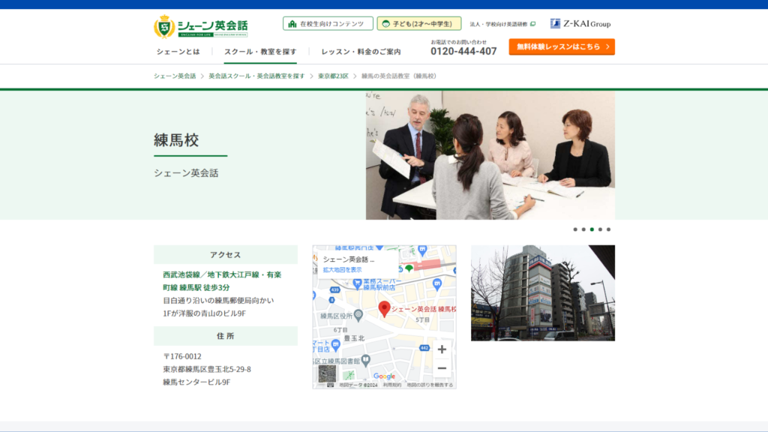This screenshot has height=432, width=768.
Task: Click the 練馬図書館 library map icon
Action: point(366,361)
